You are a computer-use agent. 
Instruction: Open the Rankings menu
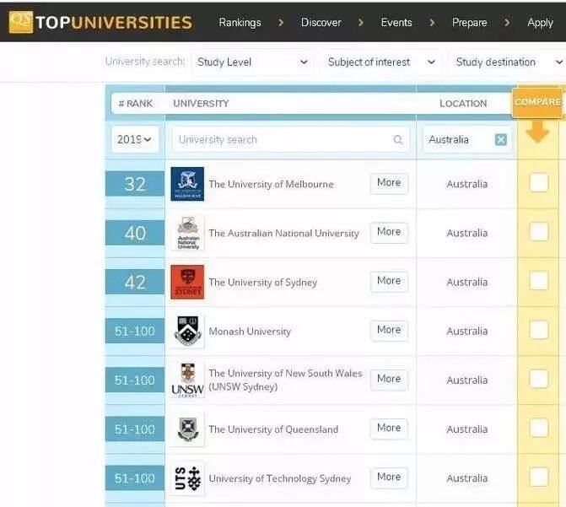(240, 23)
